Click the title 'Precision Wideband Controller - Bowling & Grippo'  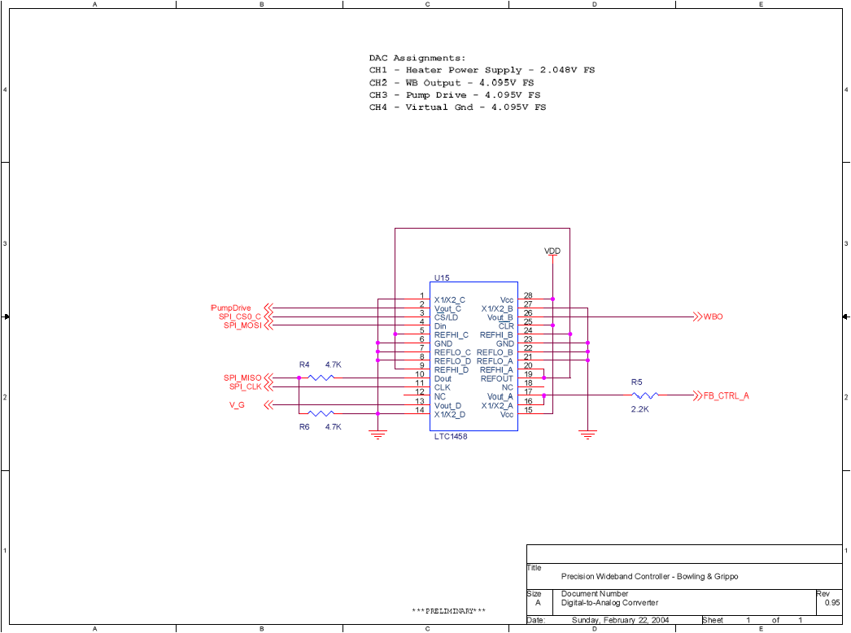tap(650, 577)
